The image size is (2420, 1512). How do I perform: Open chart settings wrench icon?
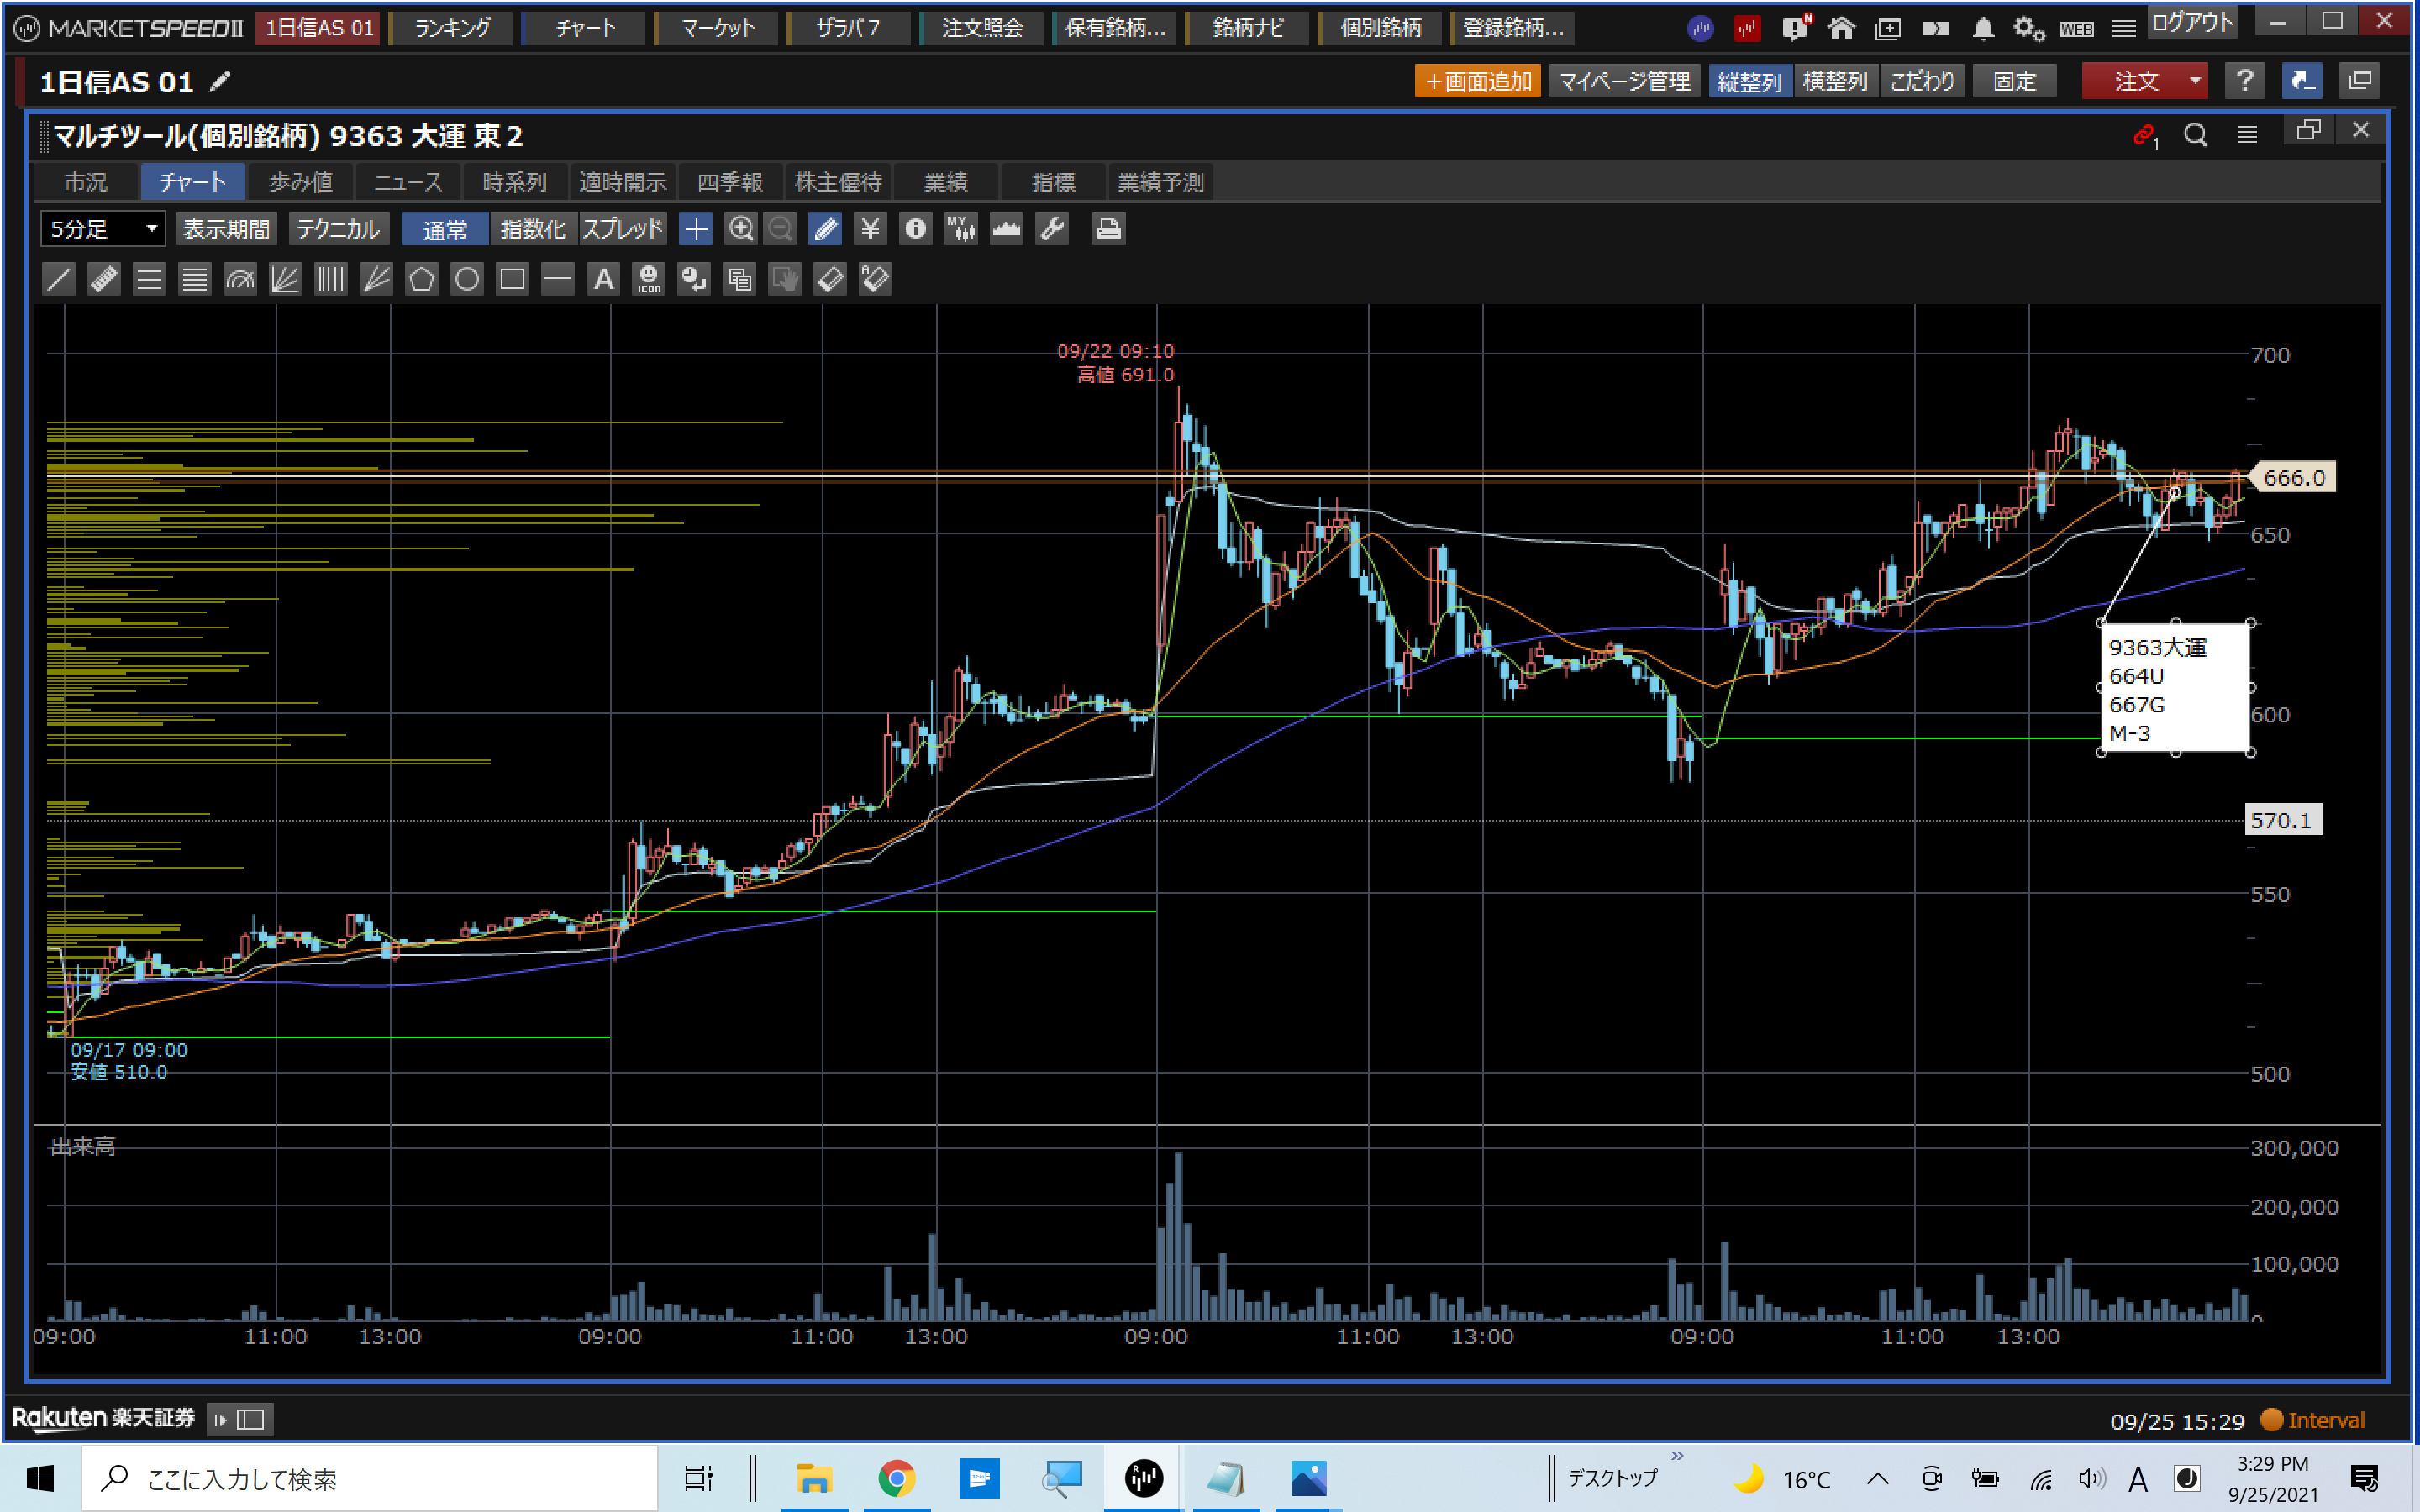tap(1052, 229)
